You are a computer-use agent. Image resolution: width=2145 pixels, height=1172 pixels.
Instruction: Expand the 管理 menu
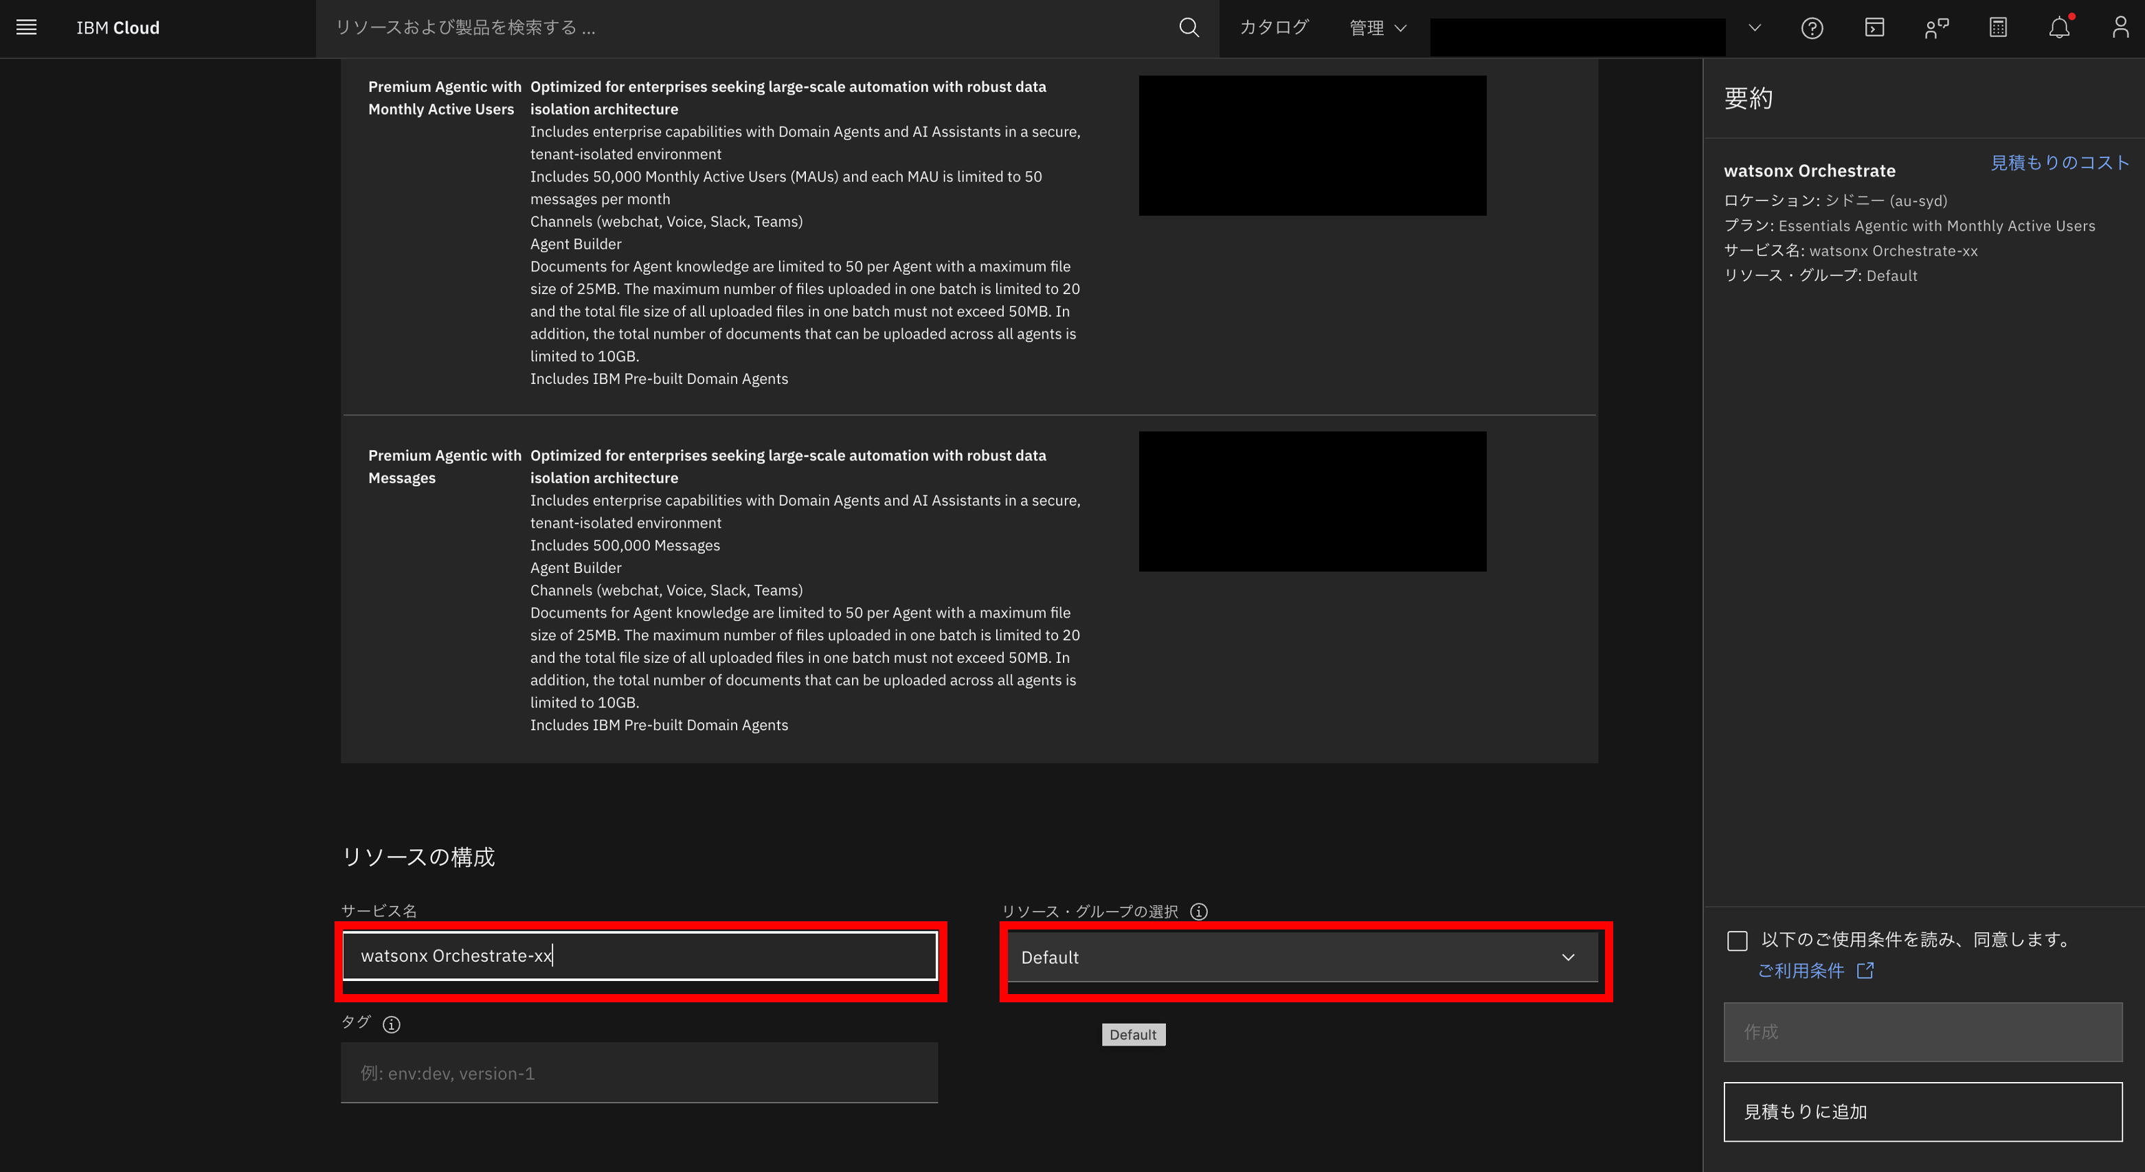coord(1378,28)
